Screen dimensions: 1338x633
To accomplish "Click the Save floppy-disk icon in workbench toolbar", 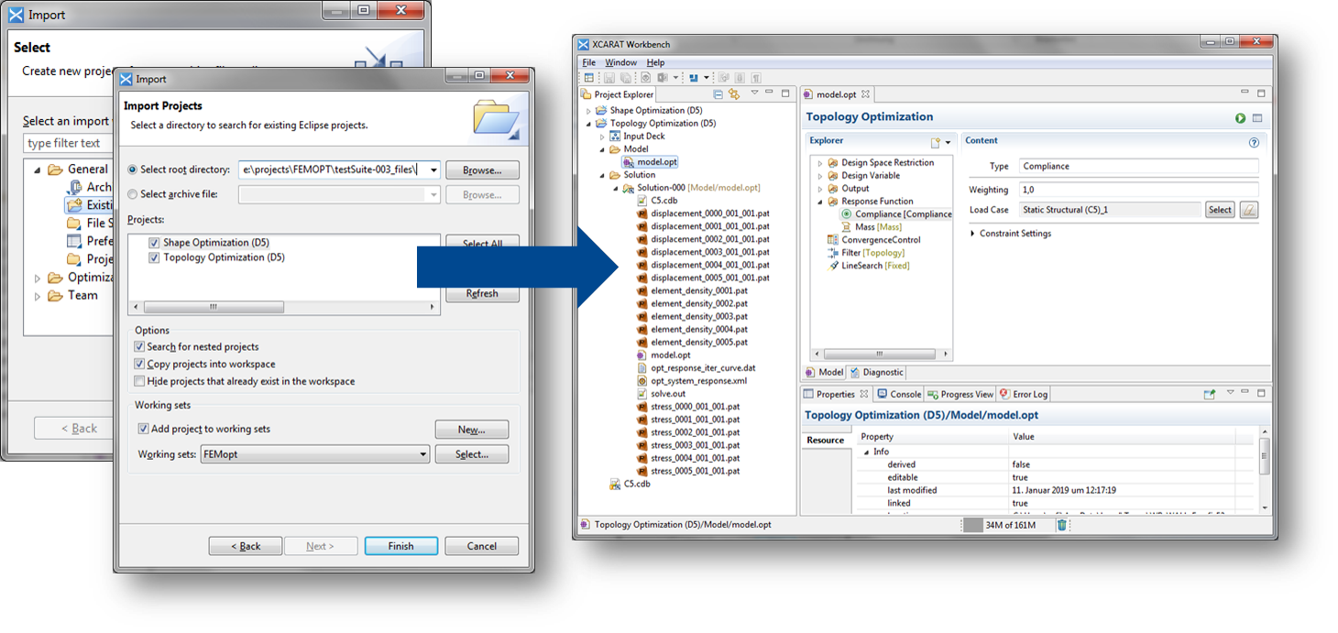I will tap(609, 78).
